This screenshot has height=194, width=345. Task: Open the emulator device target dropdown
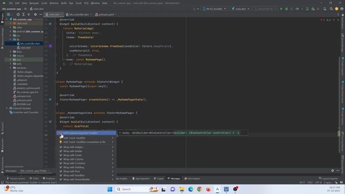(265, 9)
